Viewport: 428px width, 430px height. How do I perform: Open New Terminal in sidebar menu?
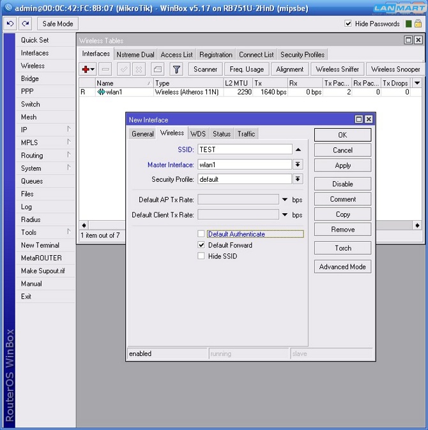[40, 245]
